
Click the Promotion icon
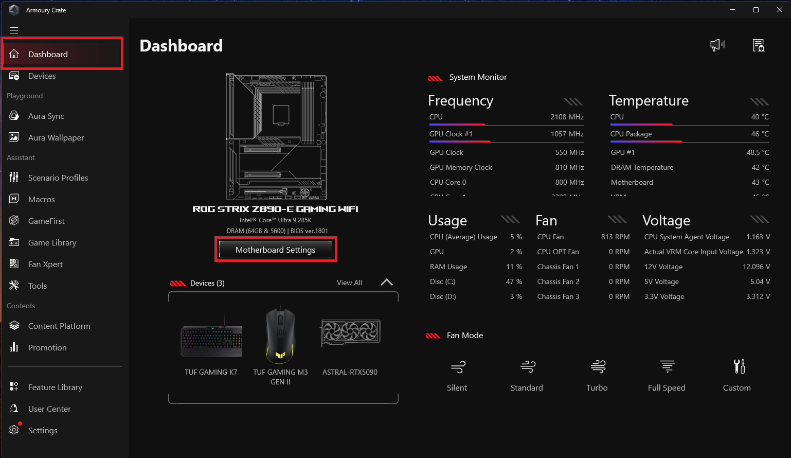pos(14,347)
